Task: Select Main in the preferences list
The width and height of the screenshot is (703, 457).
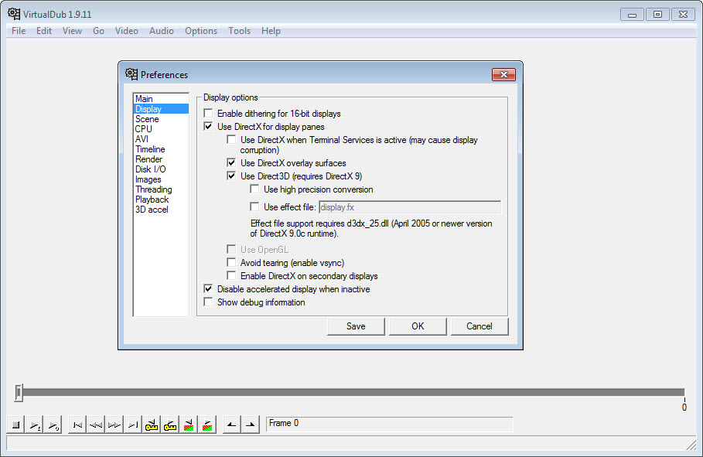Action: [161, 99]
